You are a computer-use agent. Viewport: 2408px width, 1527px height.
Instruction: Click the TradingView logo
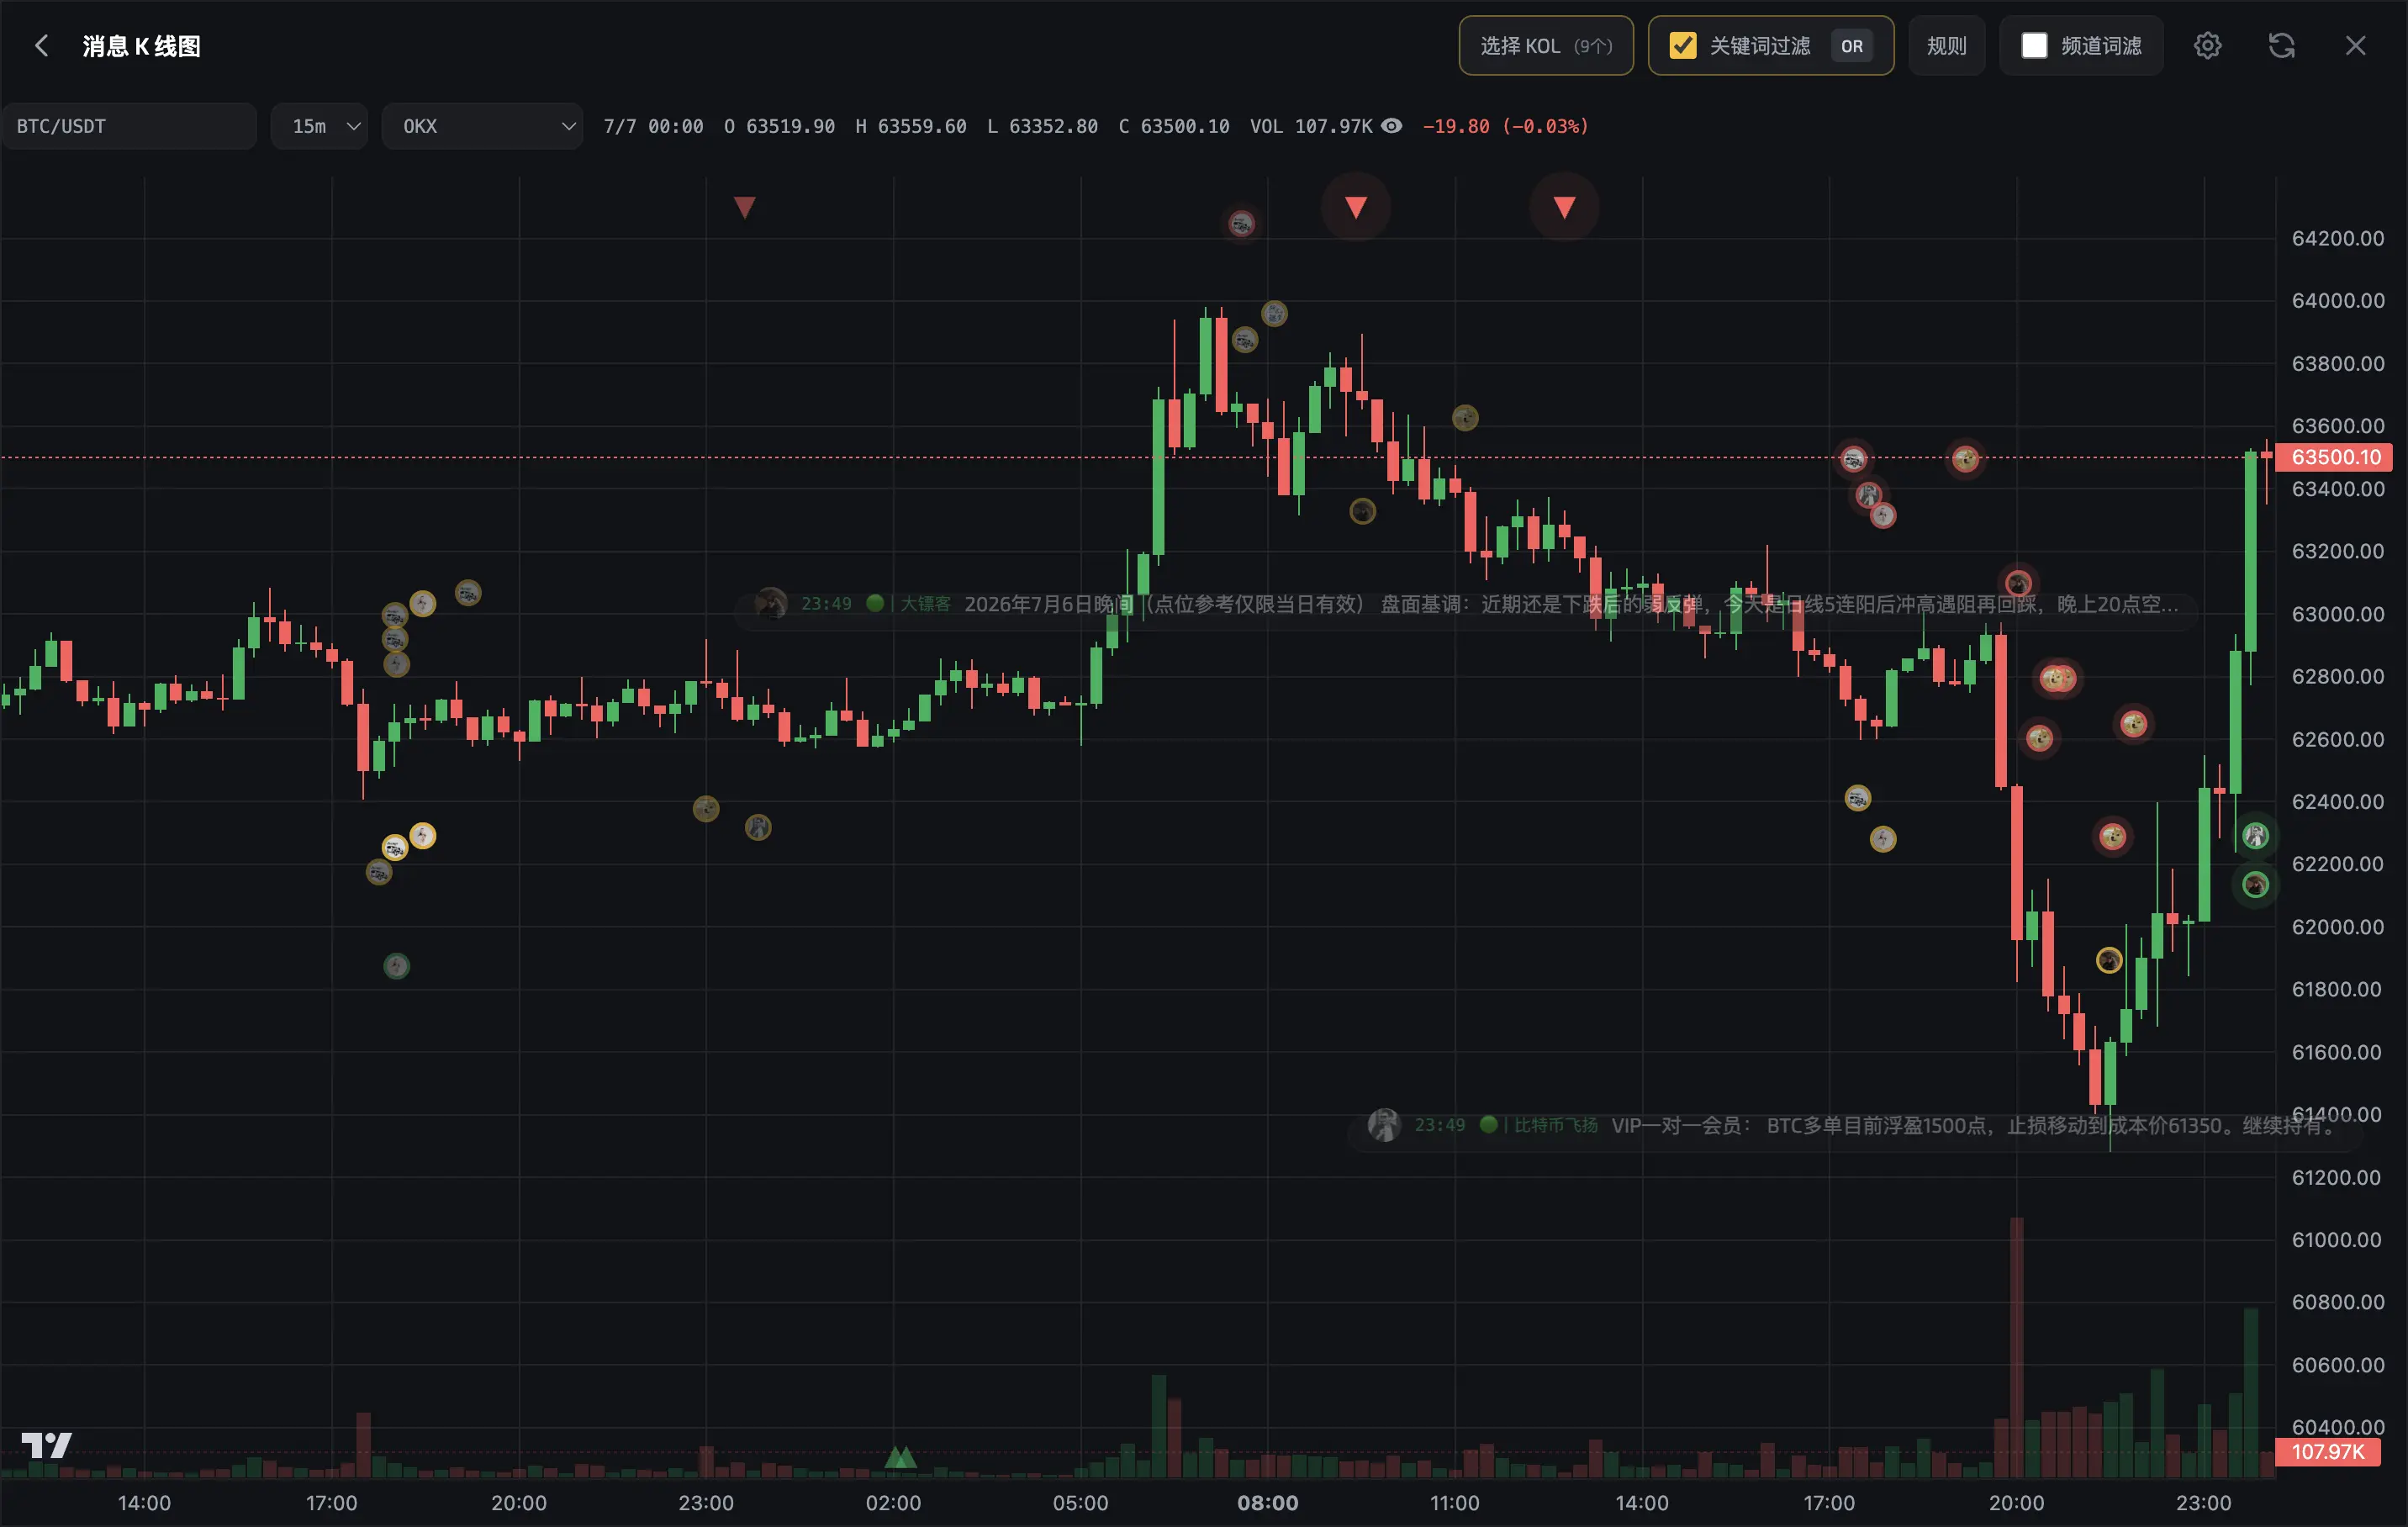click(46, 1445)
